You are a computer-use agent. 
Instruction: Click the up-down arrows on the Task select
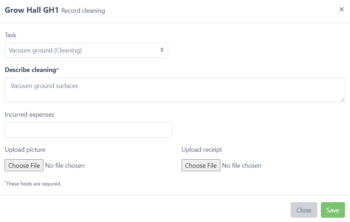[162, 50]
